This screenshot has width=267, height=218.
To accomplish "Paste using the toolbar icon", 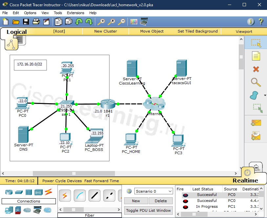I will [68, 22].
